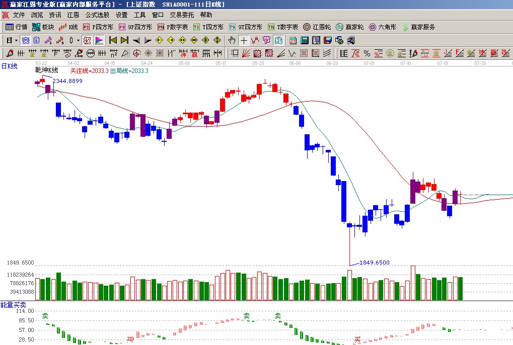Click the 板块 sector button
Viewport: 513px width, 345px height.
pos(43,27)
